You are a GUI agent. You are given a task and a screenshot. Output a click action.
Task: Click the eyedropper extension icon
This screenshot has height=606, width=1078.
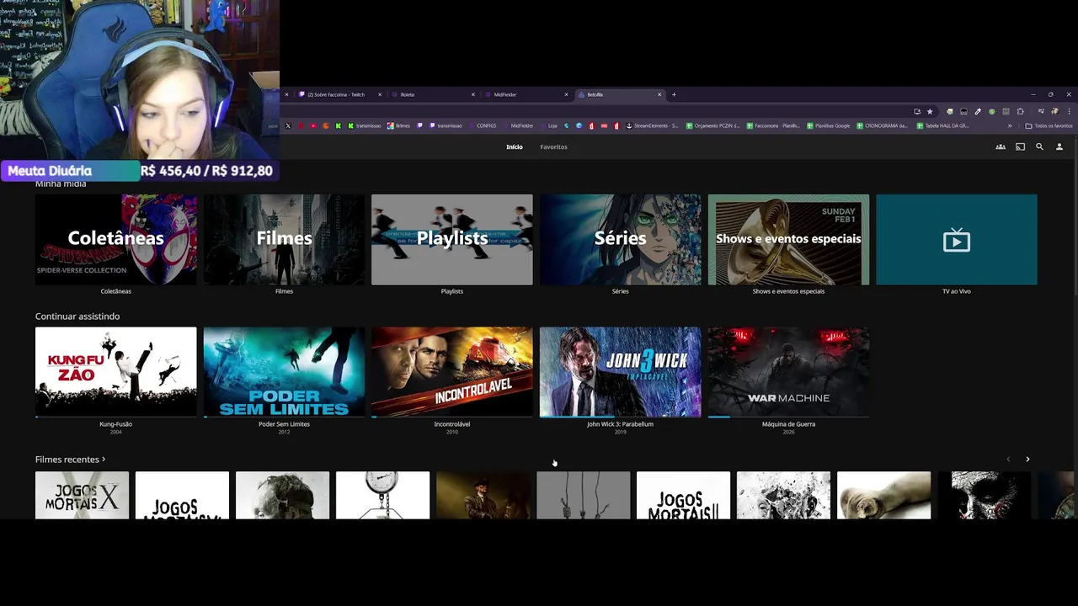pyautogui.click(x=978, y=111)
